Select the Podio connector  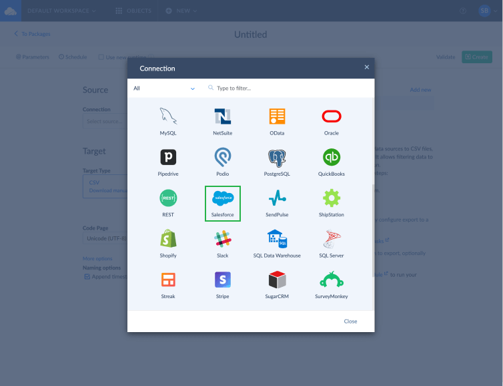(x=223, y=162)
